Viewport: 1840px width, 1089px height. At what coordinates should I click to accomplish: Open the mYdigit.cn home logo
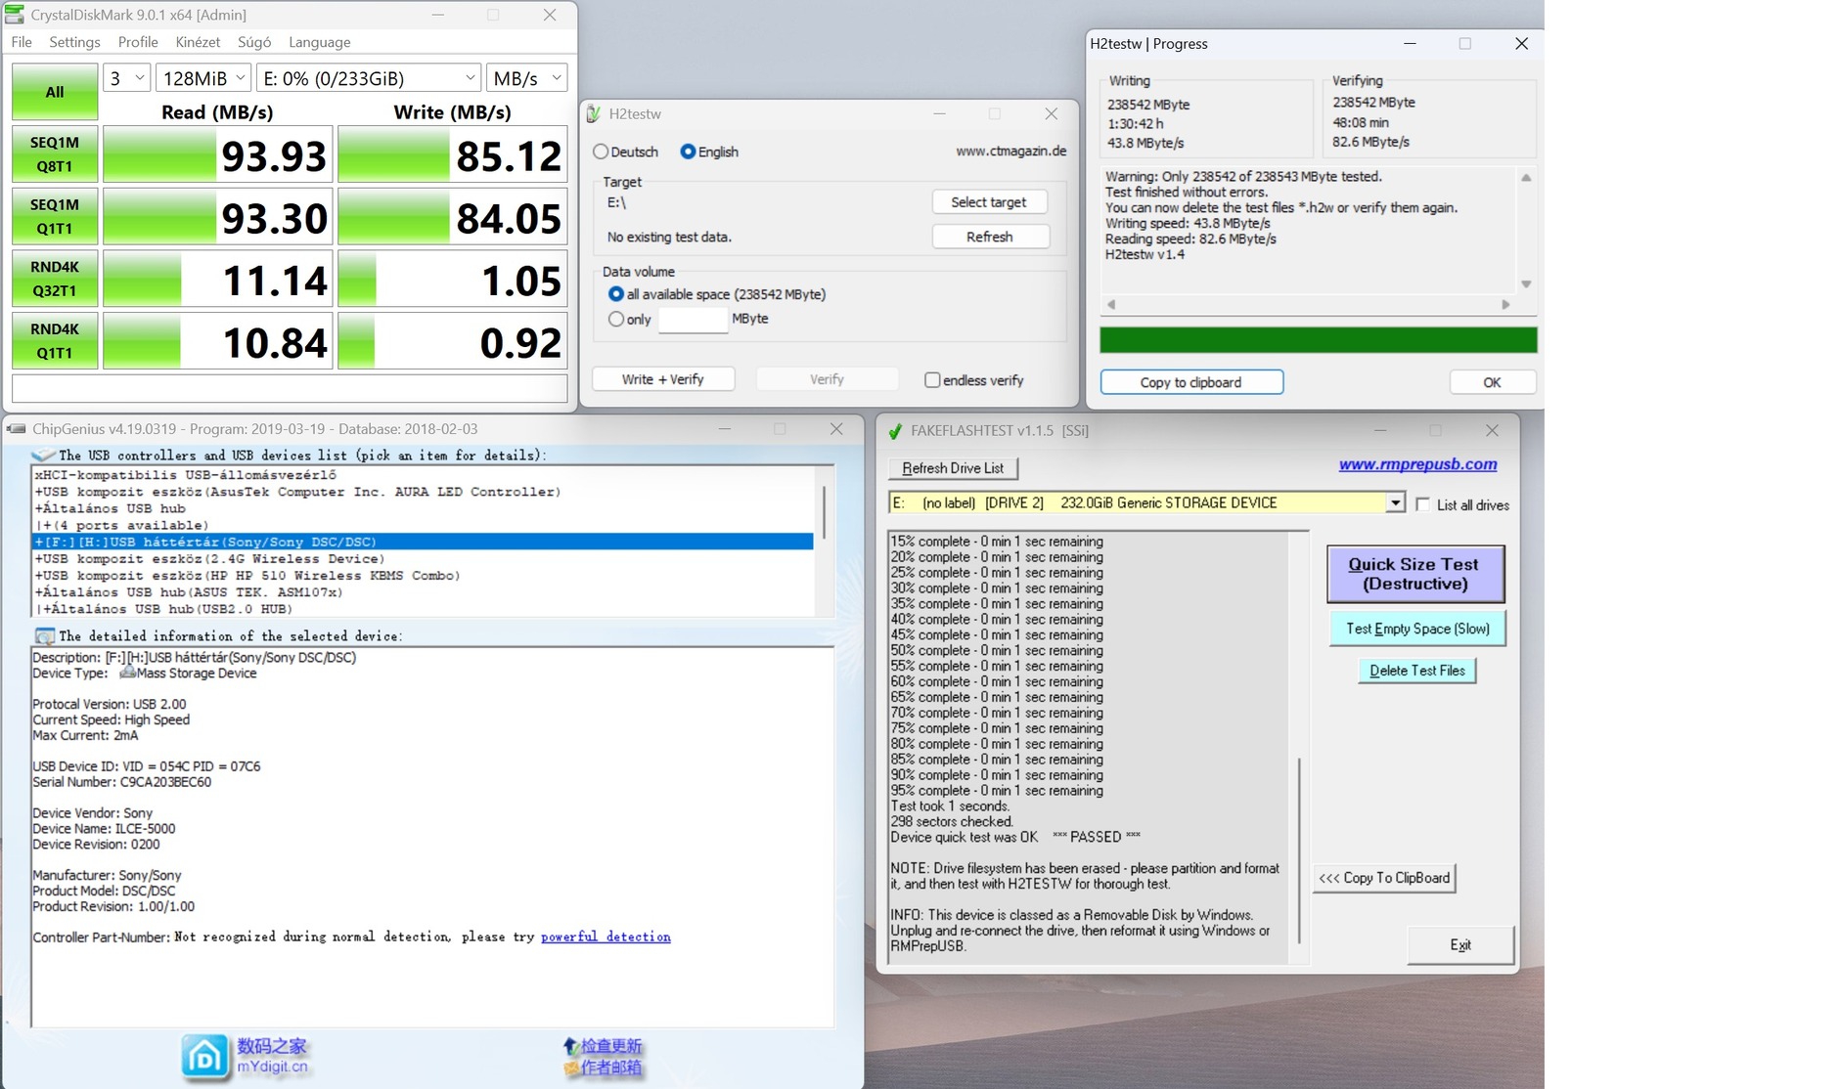point(204,1058)
